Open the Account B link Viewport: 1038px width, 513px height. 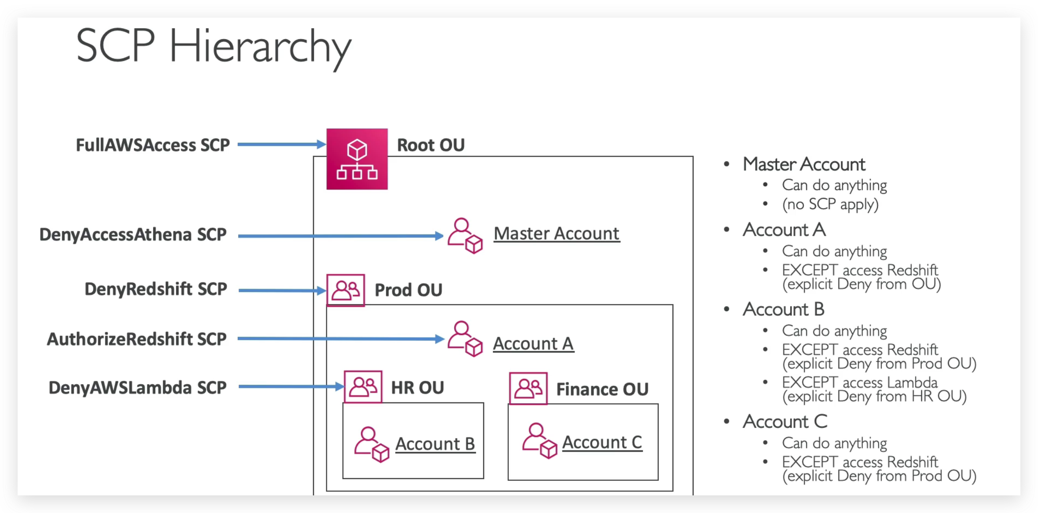coord(435,444)
